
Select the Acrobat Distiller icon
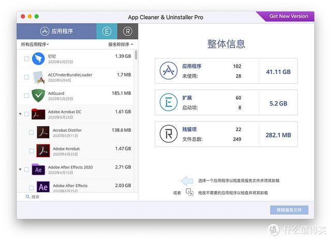click(43, 132)
